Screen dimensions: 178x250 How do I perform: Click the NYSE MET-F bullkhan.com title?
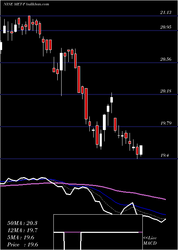26,4
